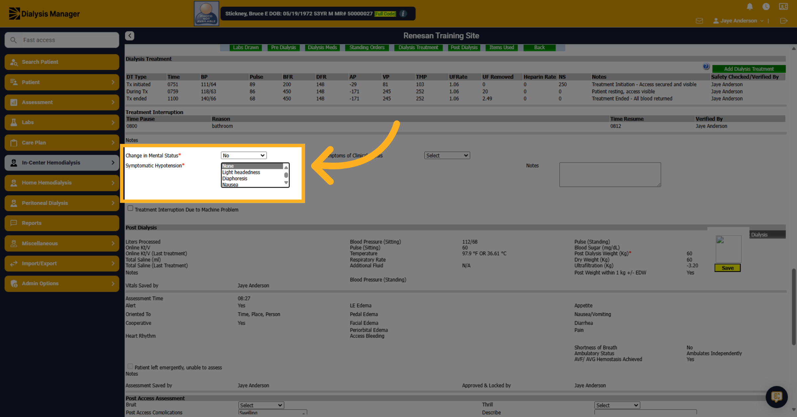
Task: Click the Add Dialysis Treatment button
Action: [x=749, y=69]
